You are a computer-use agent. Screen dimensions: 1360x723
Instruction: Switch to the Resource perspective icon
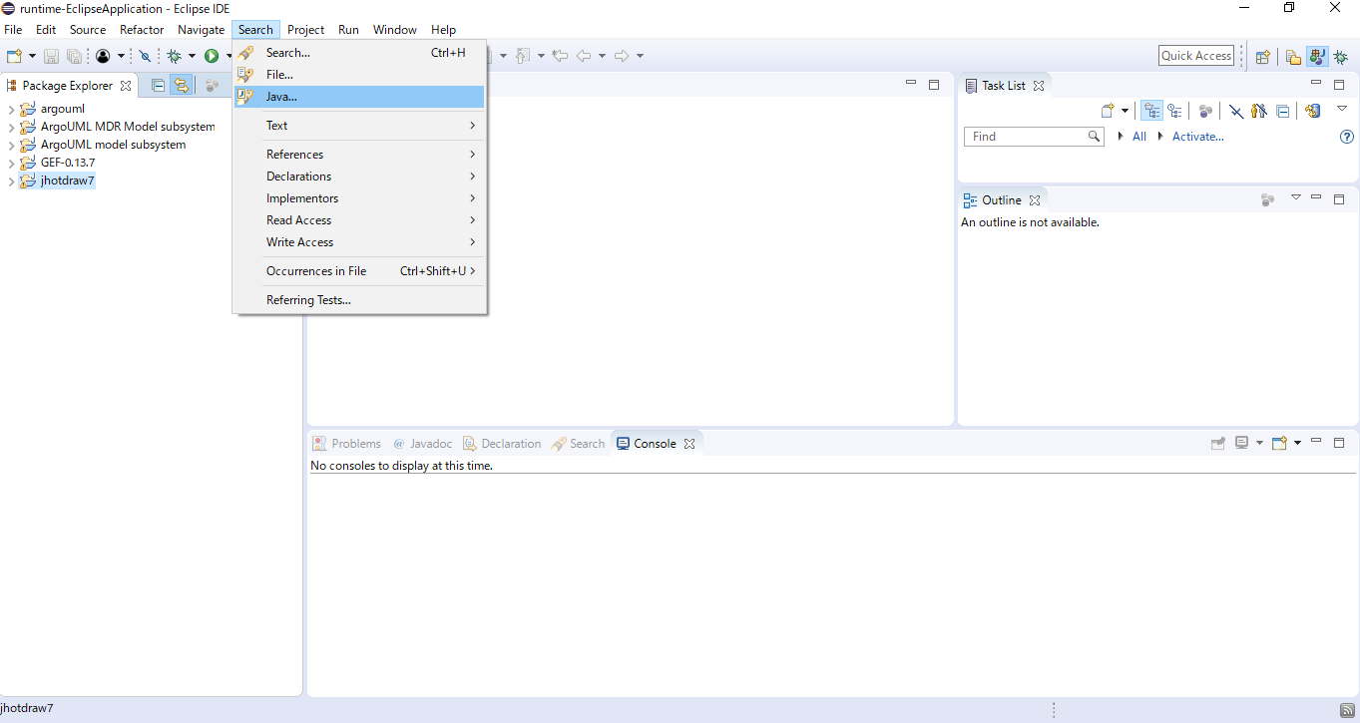tap(1293, 57)
